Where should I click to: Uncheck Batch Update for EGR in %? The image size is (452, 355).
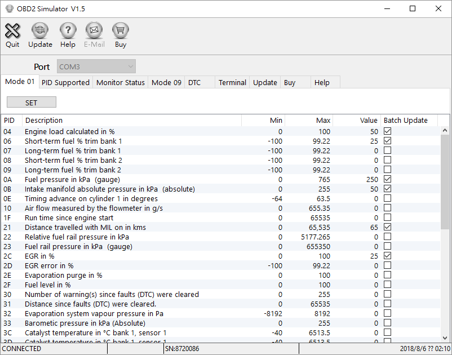[x=387, y=256]
